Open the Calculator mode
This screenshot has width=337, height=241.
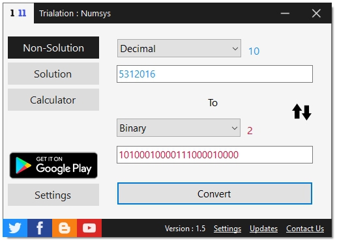(53, 100)
